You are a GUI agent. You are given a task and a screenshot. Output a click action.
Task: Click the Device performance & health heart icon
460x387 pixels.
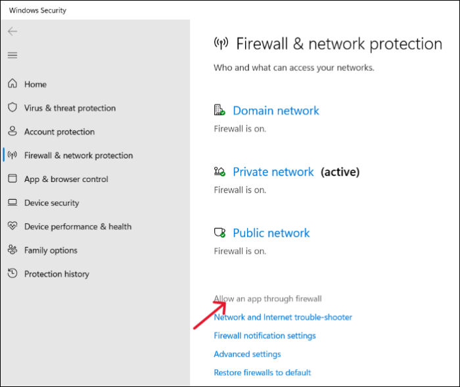tap(12, 227)
